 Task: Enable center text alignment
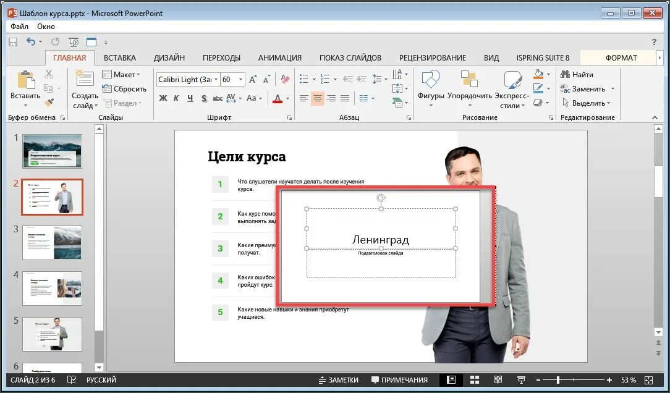pos(318,99)
